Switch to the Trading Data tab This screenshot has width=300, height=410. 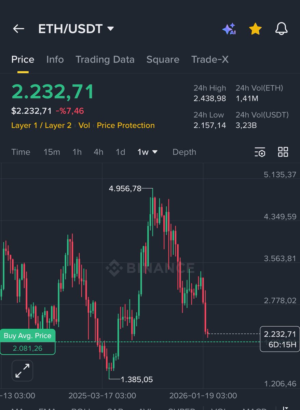coord(105,59)
